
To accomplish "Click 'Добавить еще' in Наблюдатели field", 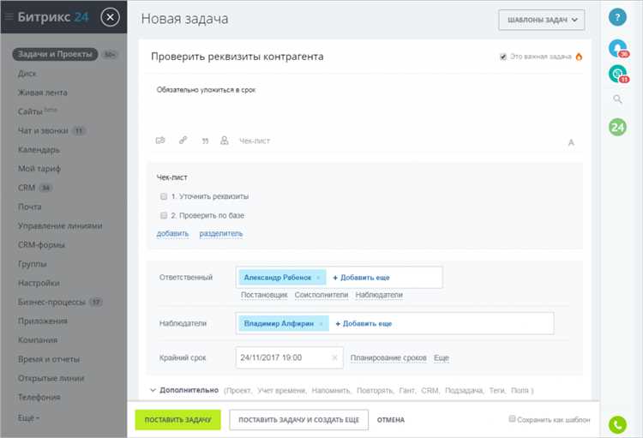I will pyautogui.click(x=364, y=324).
